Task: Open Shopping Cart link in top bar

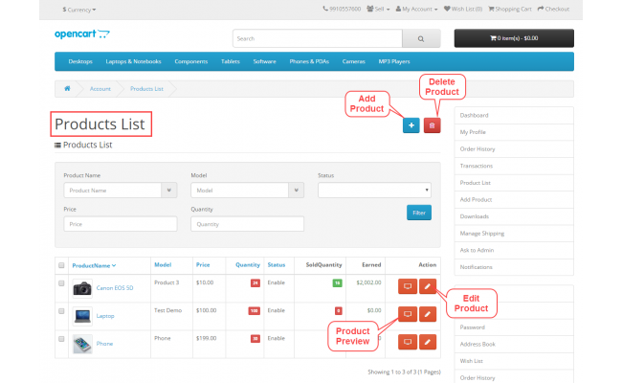Action: (x=510, y=9)
